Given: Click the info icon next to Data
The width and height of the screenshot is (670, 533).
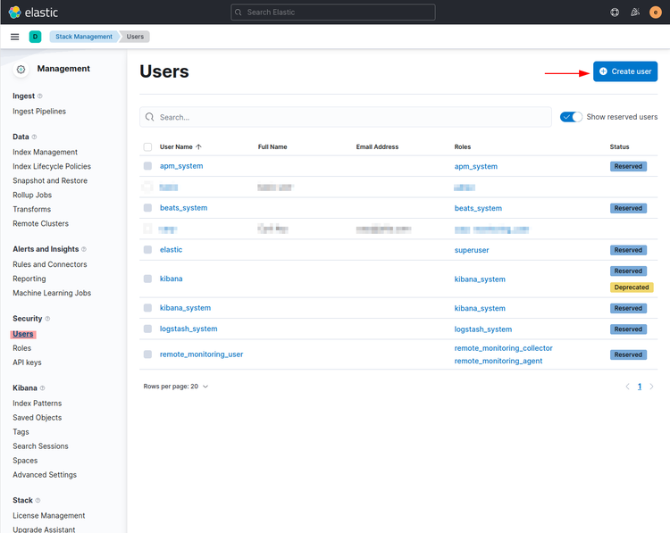Looking at the screenshot, I should point(34,137).
